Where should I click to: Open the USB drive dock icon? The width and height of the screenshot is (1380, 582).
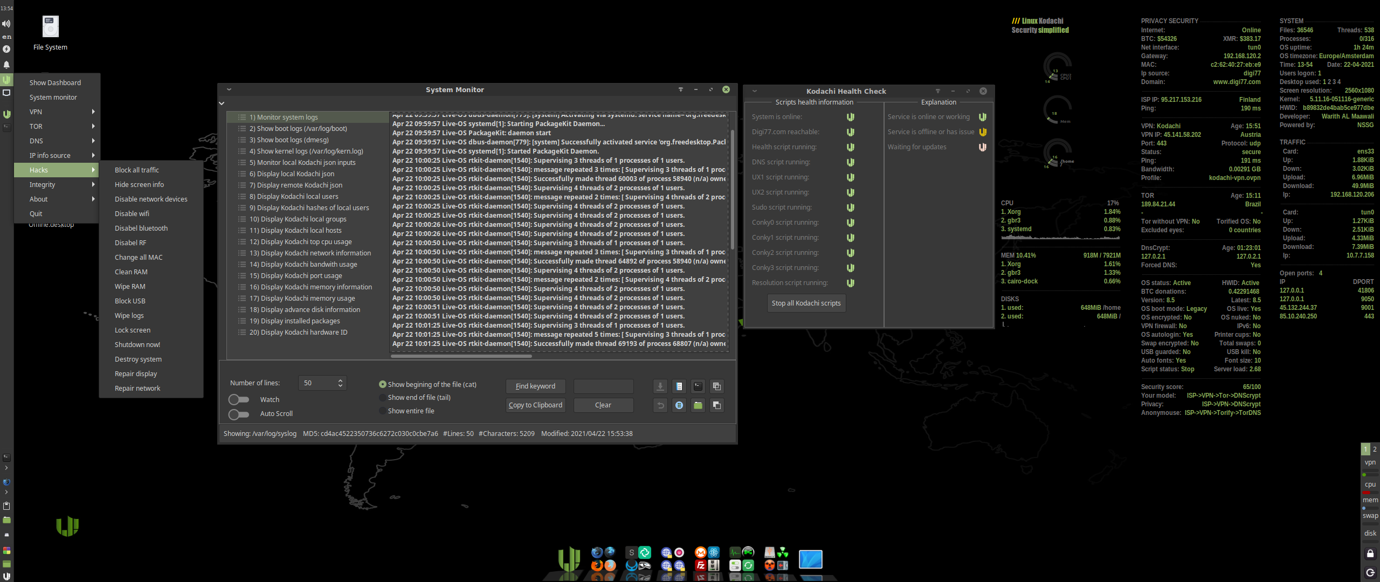pyautogui.click(x=770, y=552)
